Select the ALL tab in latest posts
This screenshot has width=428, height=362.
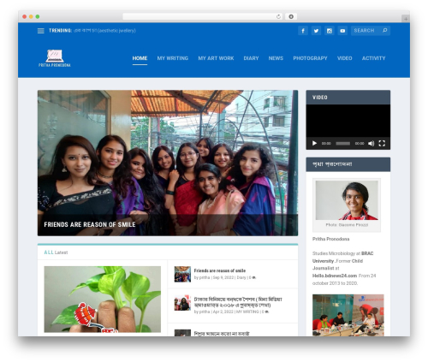click(x=49, y=252)
